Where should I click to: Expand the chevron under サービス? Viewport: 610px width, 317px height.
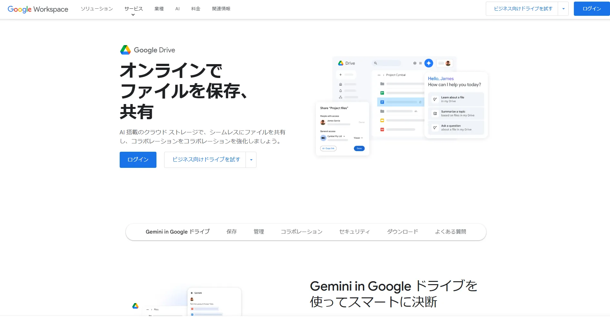[133, 15]
